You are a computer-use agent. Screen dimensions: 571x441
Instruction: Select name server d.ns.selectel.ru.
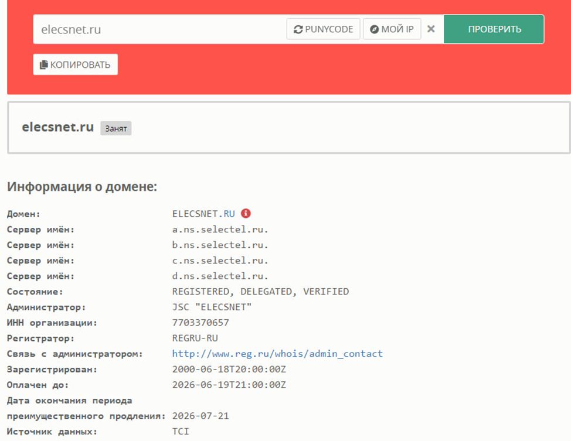(x=220, y=276)
